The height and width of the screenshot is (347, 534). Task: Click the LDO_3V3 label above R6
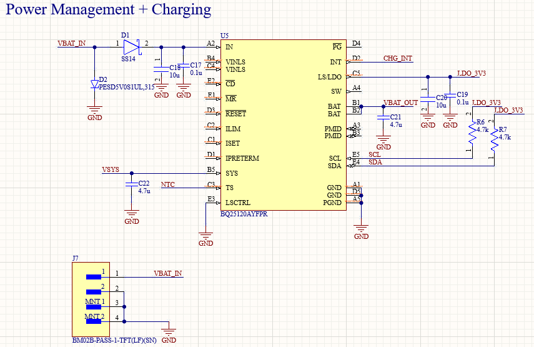(487, 103)
